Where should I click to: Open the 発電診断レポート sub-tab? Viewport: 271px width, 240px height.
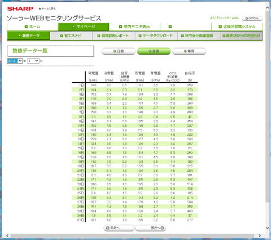tap(113, 35)
